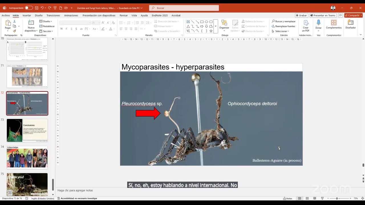The image size is (365, 205).
Task: Open Presentación con diapositivas tab
Action: (x=99, y=15)
